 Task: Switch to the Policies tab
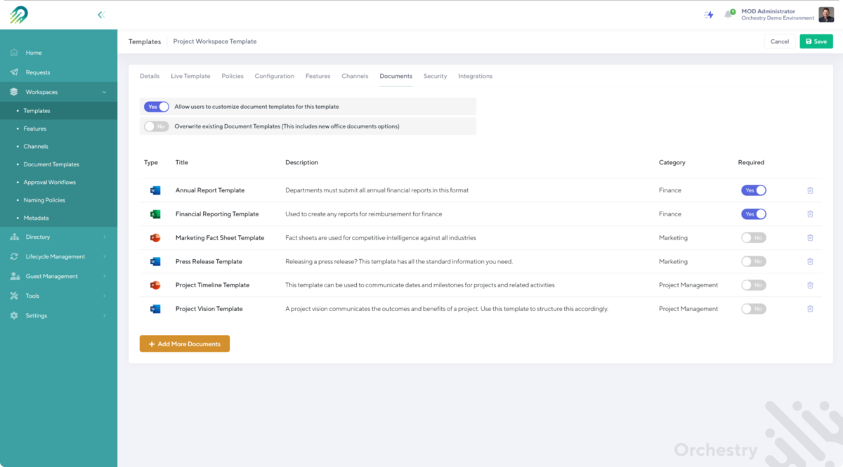click(233, 76)
